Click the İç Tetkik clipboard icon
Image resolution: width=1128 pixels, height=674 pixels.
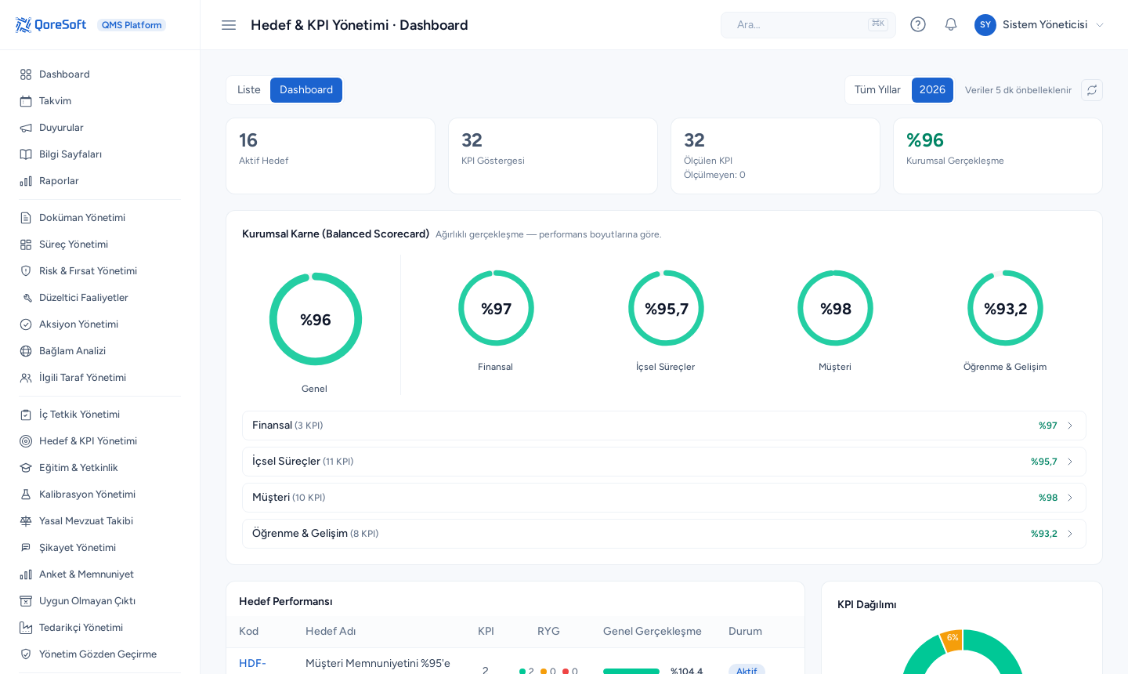[26, 415]
